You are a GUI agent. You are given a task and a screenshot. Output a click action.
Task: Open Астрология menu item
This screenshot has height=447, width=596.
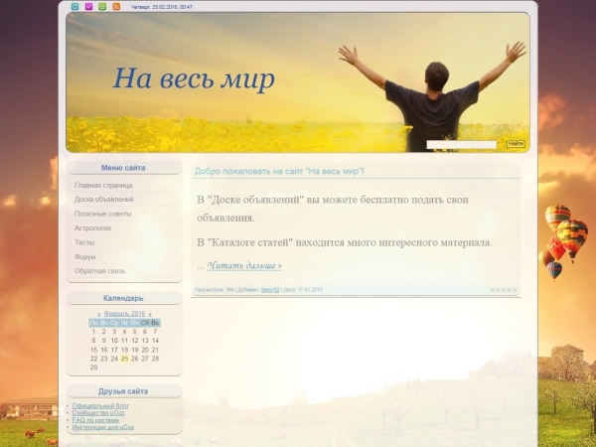[x=92, y=228]
